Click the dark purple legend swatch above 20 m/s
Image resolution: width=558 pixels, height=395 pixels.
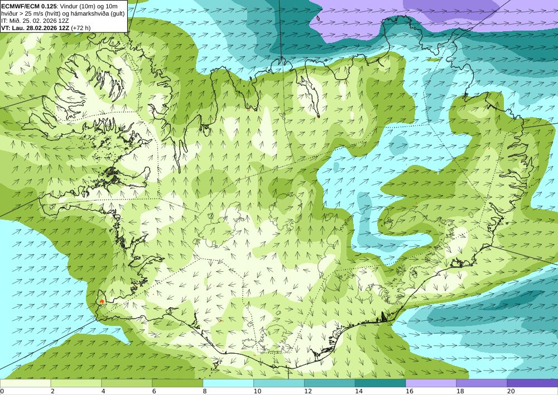click(532, 383)
